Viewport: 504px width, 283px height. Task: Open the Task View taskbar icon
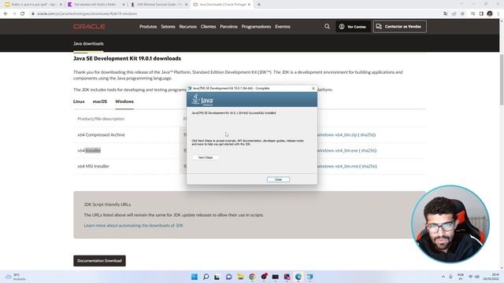pos(217,277)
